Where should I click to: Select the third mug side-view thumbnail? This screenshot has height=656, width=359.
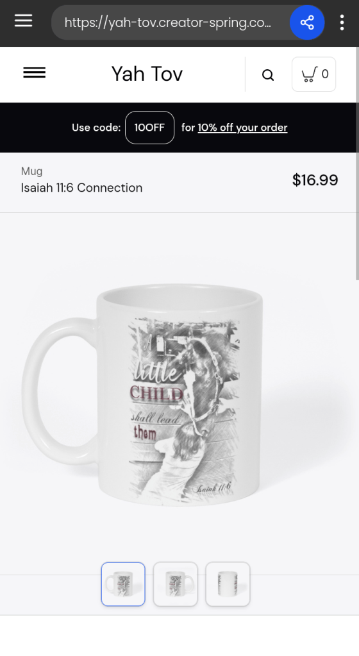click(228, 584)
